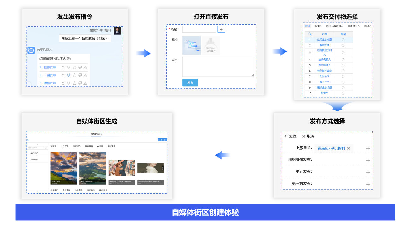Choose the 社区生活 radio button
400x225 pixels.
tap(343, 76)
